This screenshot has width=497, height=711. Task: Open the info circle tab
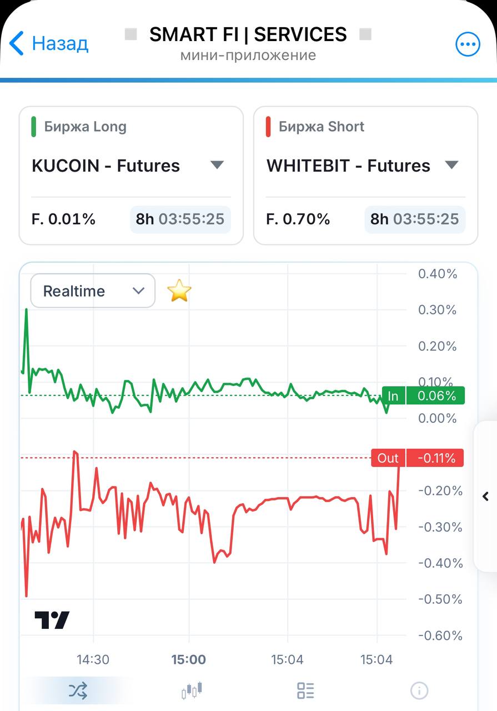pyautogui.click(x=419, y=690)
